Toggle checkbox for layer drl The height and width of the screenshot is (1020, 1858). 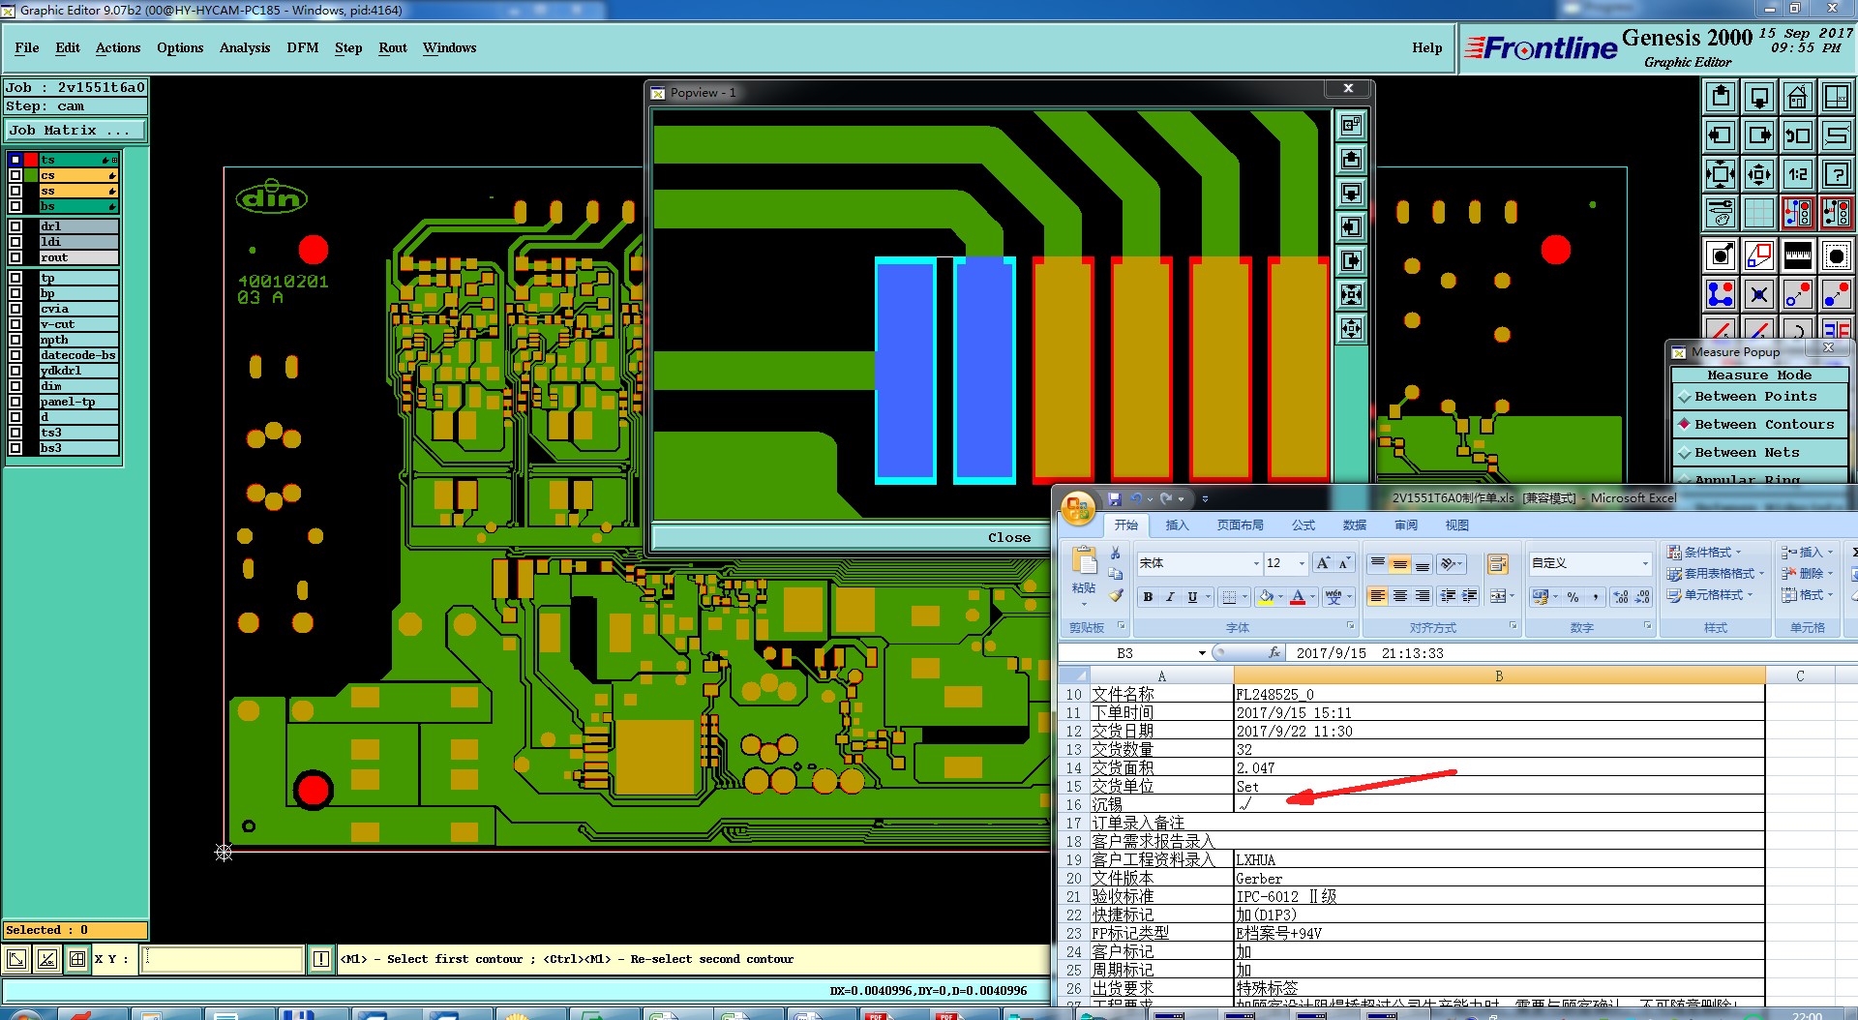pos(15,226)
